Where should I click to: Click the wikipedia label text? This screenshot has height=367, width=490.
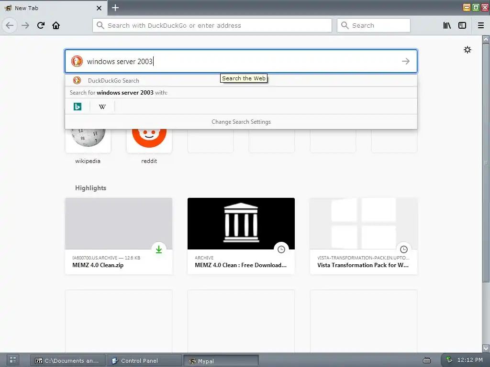[x=88, y=161]
